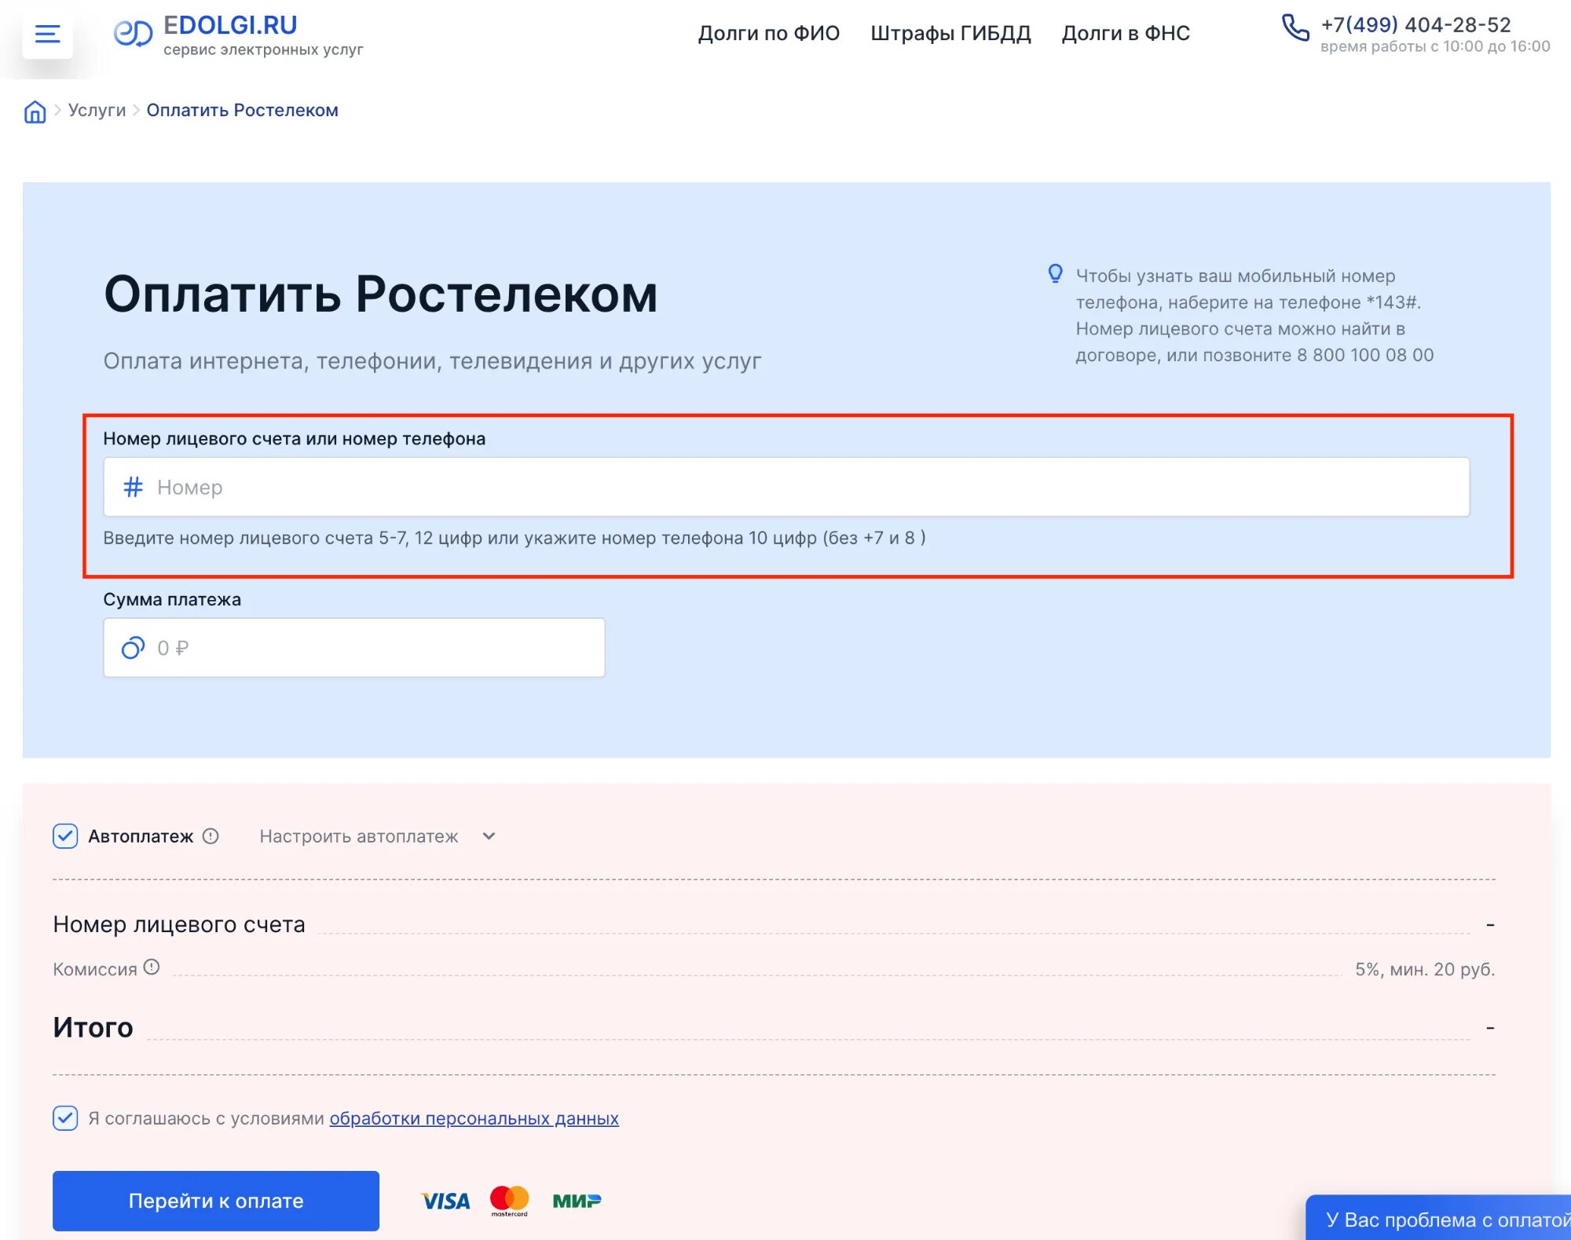
Task: Click the home icon in the breadcrumb
Action: tap(34, 112)
